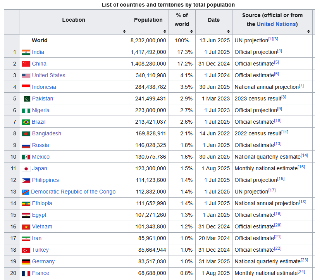Select the World population value 8,232,000,000
Viewport: 315px width, 280px height.
148,40
